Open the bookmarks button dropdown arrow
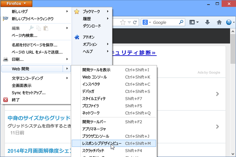This screenshot has width=236, height=157. [197, 22]
